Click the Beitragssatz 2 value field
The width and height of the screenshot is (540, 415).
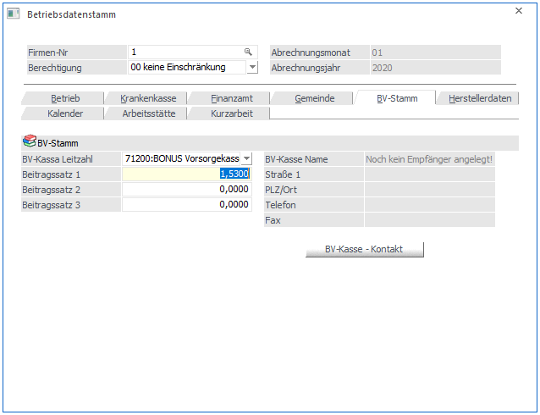[186, 189]
